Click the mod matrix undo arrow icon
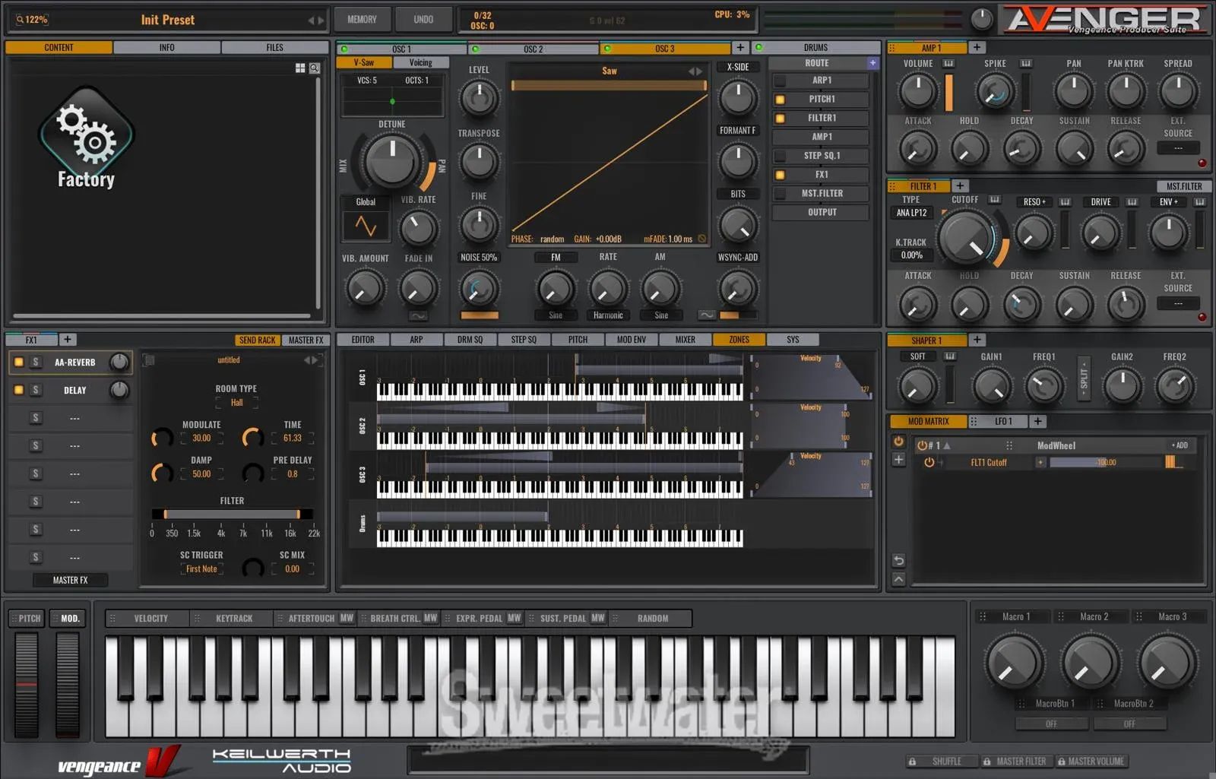The height and width of the screenshot is (779, 1216). point(898,560)
